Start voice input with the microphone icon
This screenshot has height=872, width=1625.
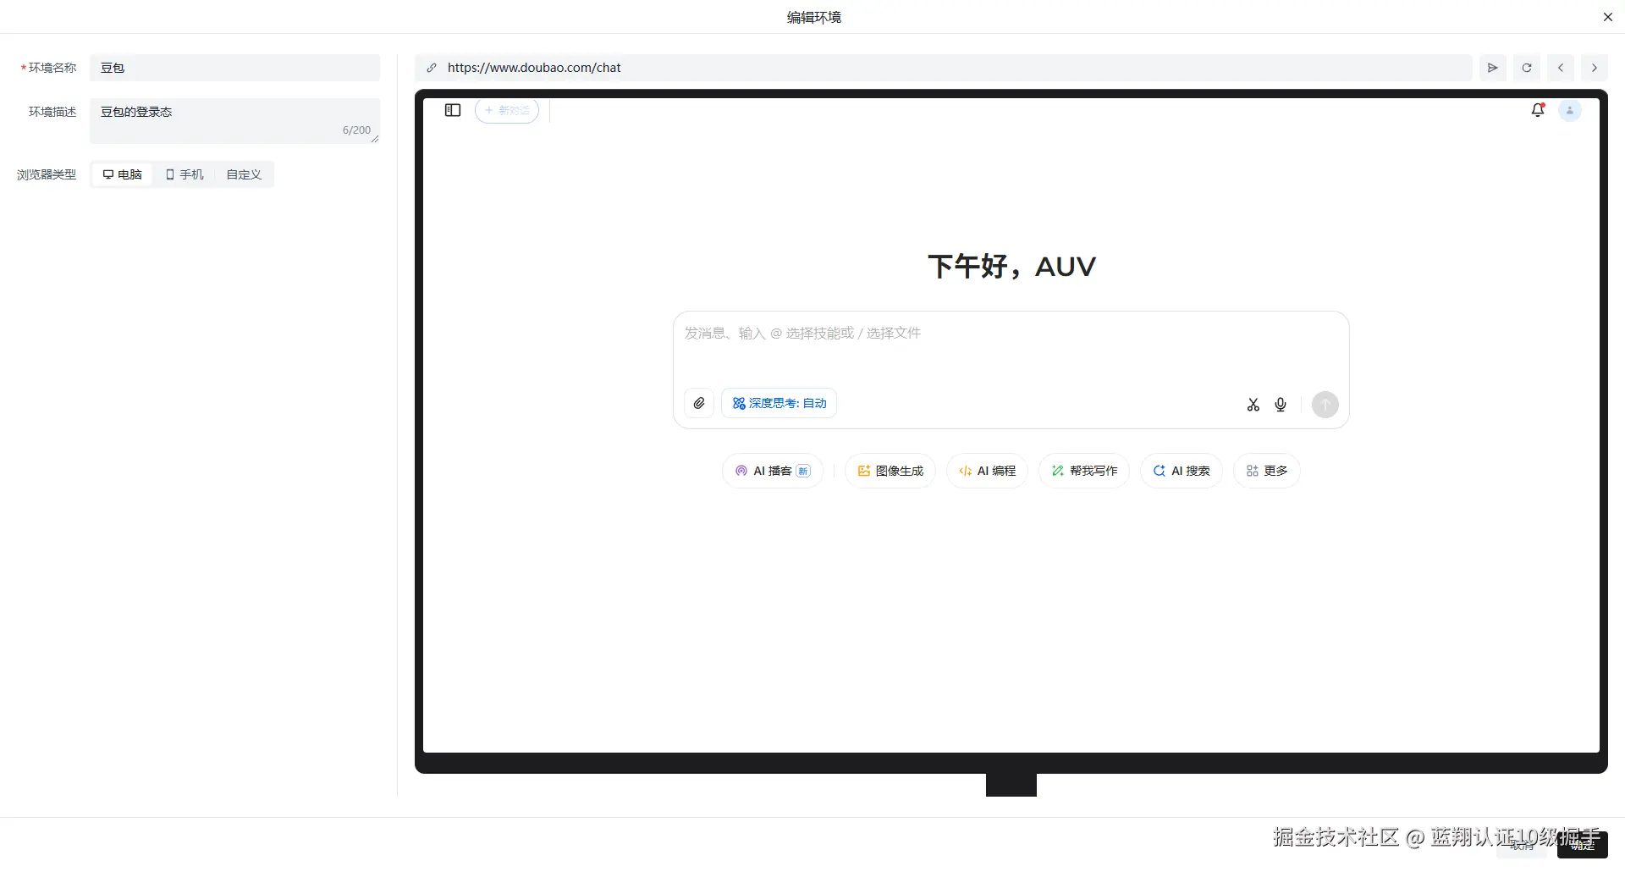(x=1281, y=405)
